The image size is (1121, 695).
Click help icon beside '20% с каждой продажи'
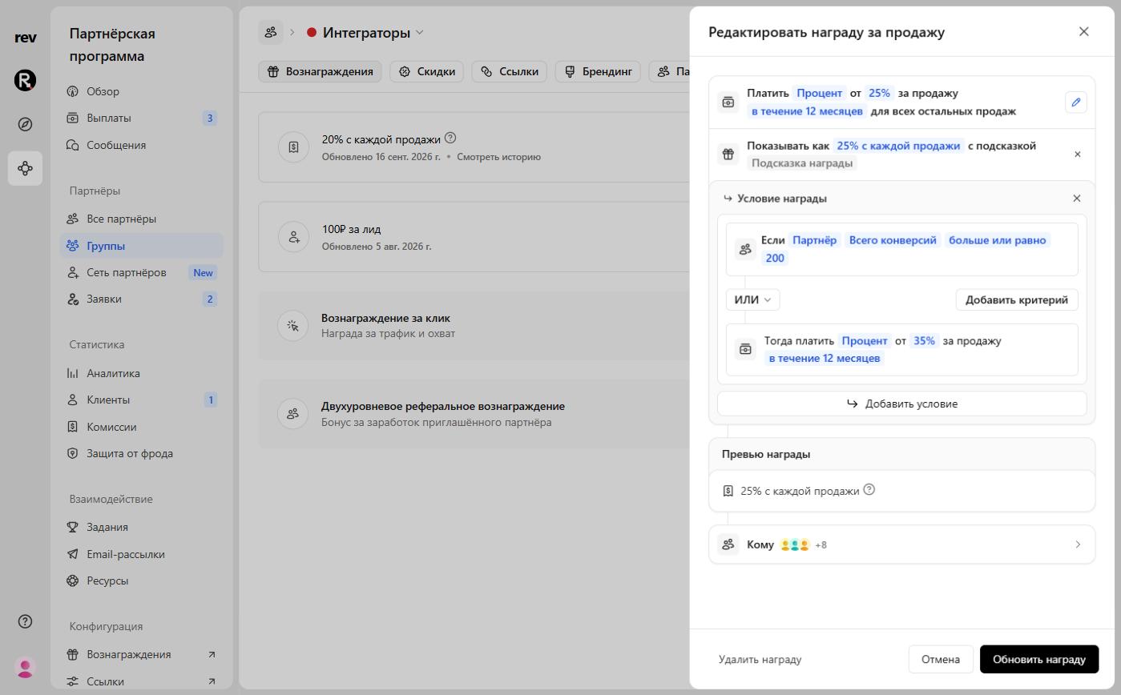[450, 138]
